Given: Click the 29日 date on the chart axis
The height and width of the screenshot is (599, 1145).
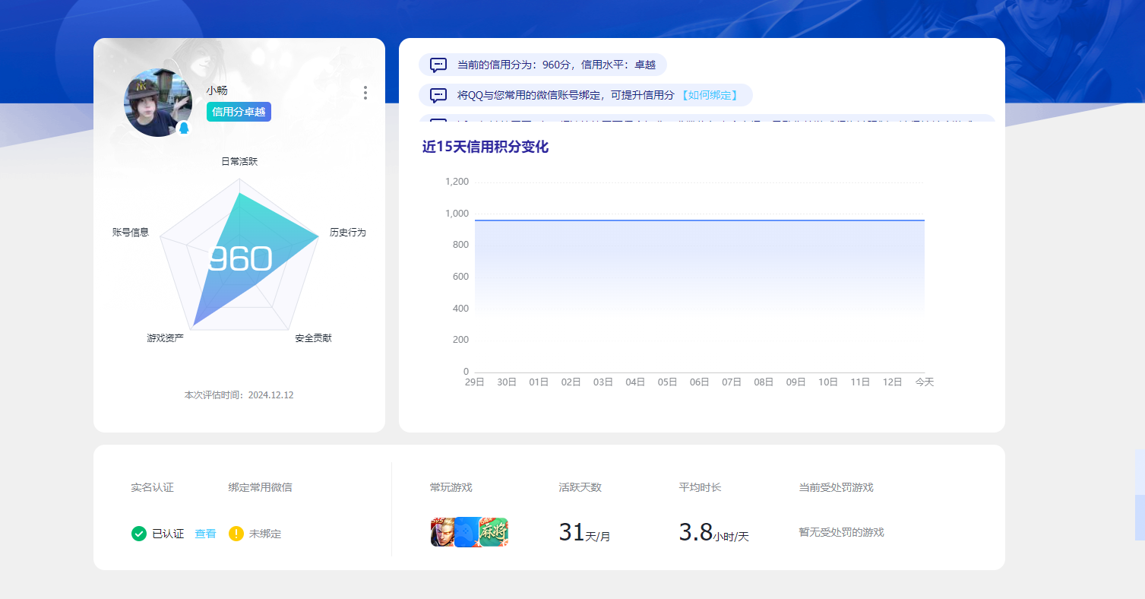Looking at the screenshot, I should coord(475,382).
